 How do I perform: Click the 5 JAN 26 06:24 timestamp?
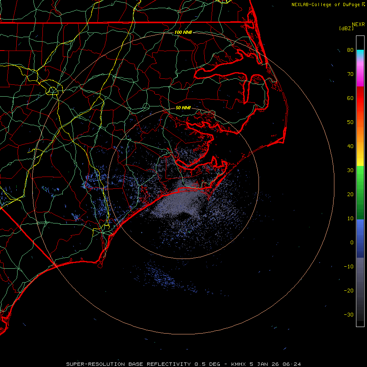coord(275,364)
